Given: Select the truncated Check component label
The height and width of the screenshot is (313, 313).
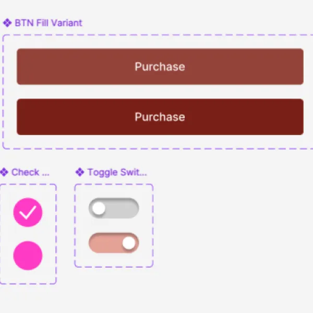Looking at the screenshot, I should 30,172.
